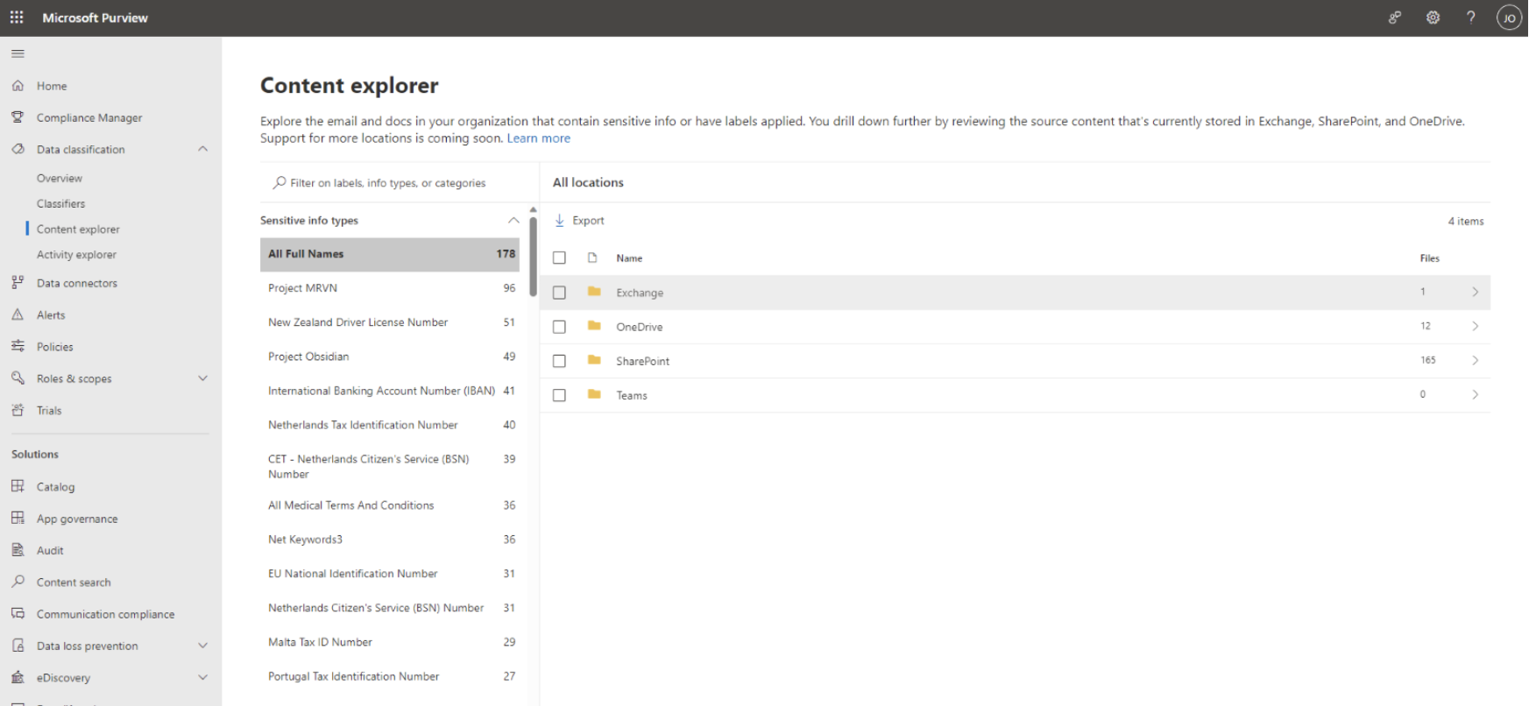The image size is (1529, 706).
Task: Collapse the Data classification section chevron
Action: pos(203,149)
